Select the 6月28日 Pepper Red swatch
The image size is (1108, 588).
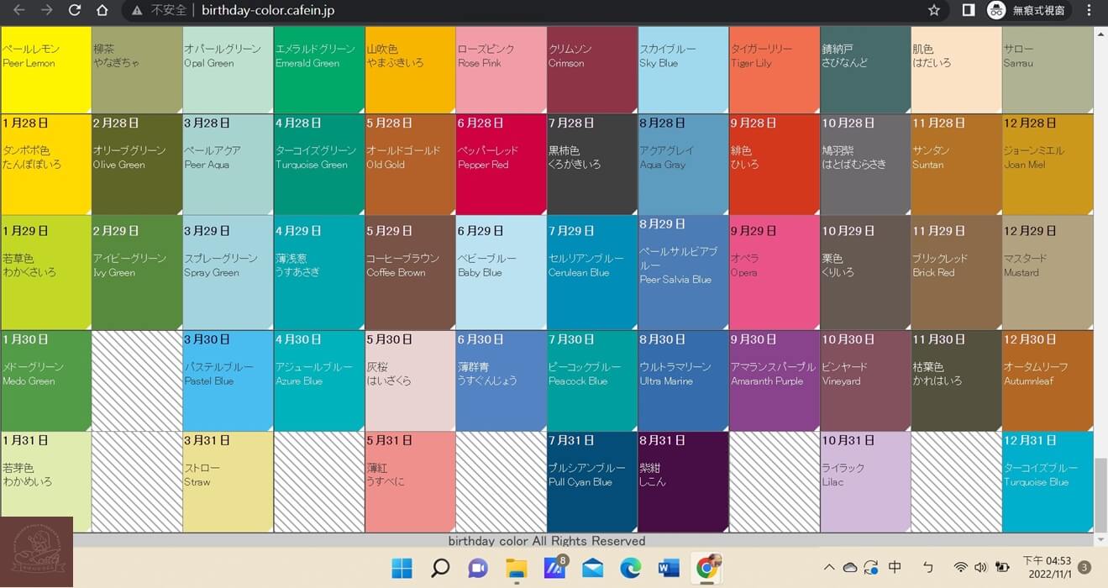[x=501, y=164]
